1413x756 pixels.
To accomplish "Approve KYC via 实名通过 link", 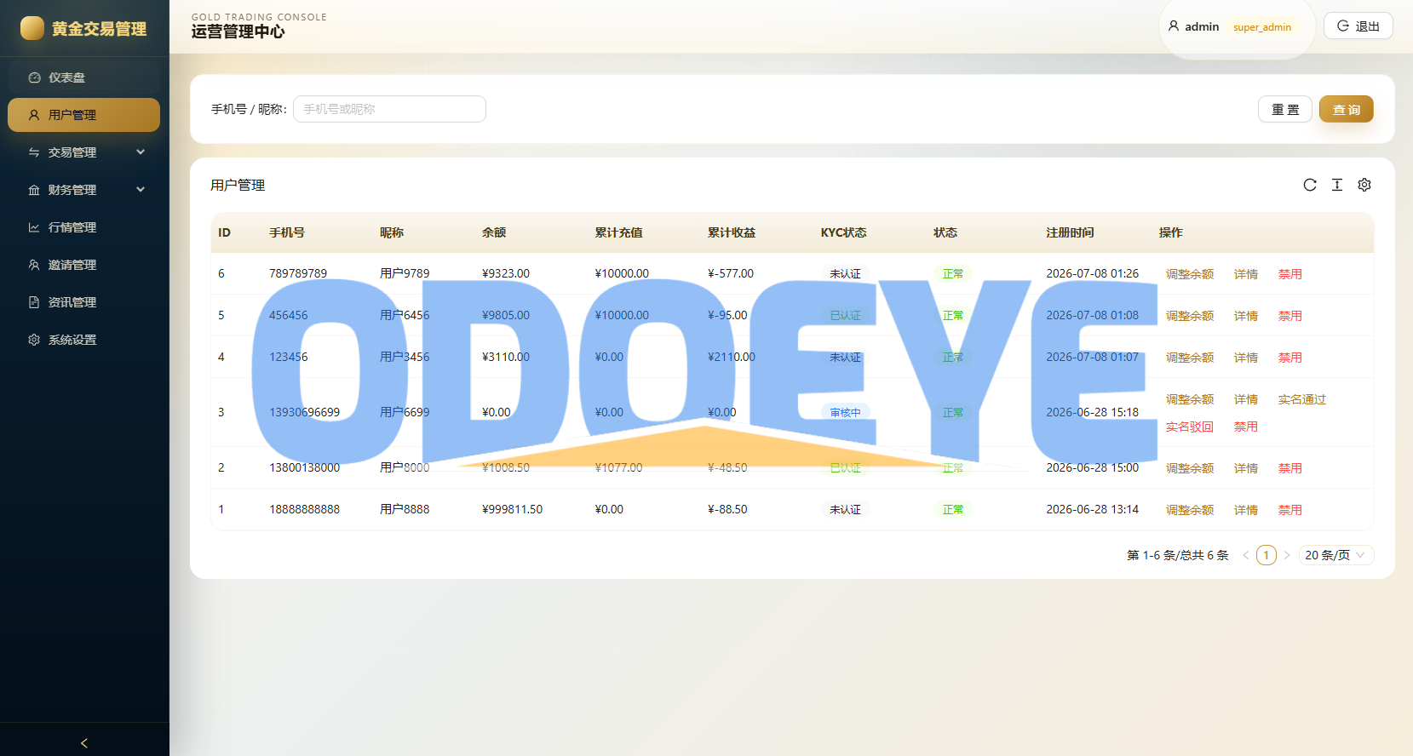I will tap(1301, 399).
